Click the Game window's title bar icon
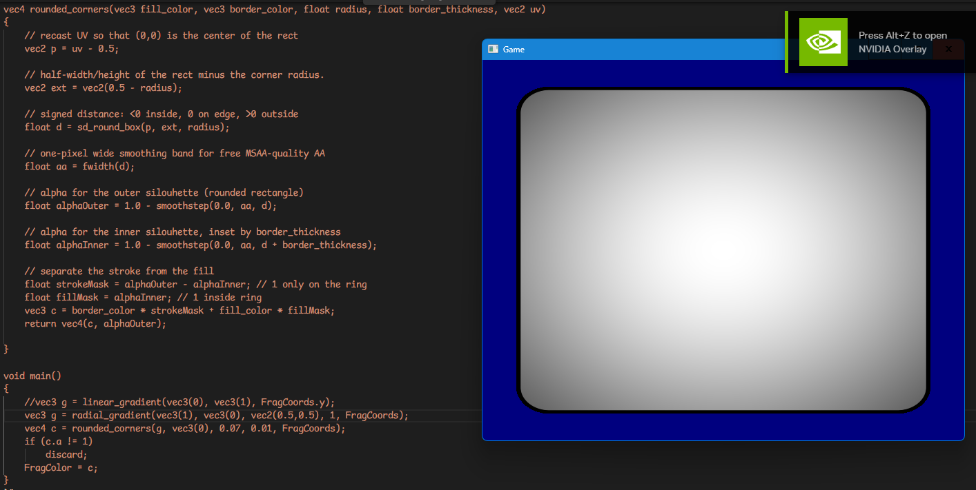The width and height of the screenshot is (976, 490). (493, 49)
